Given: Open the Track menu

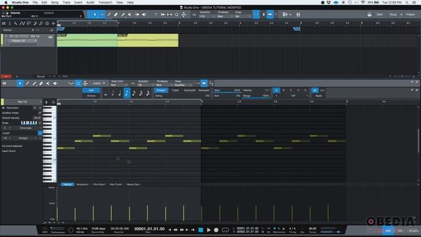Looking at the screenshot, I should [x=66, y=3].
